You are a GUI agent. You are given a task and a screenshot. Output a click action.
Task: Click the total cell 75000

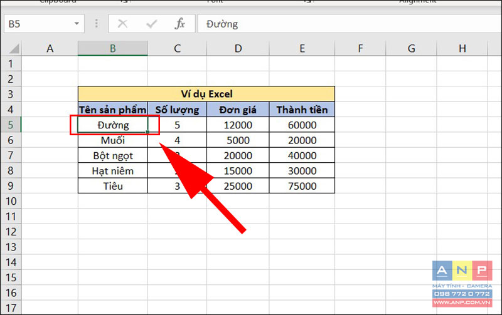coord(302,185)
